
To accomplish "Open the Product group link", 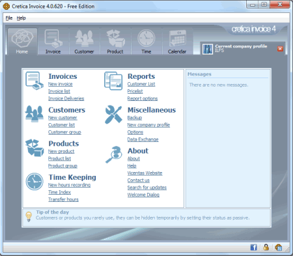I will click(x=63, y=166).
